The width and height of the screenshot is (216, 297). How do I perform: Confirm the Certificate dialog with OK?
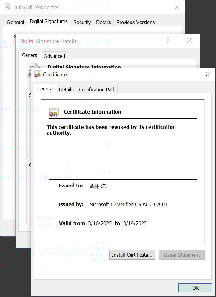(x=195, y=288)
